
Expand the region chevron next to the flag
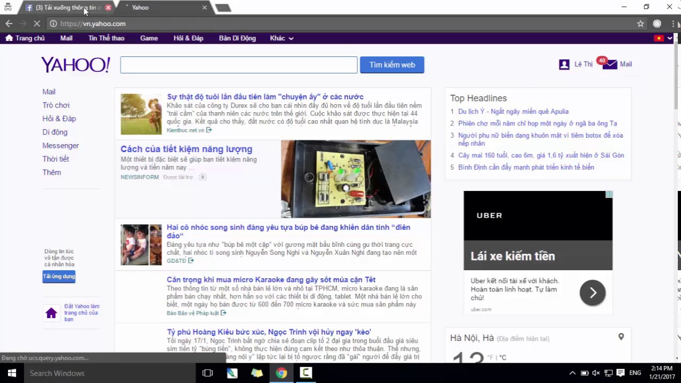point(670,38)
